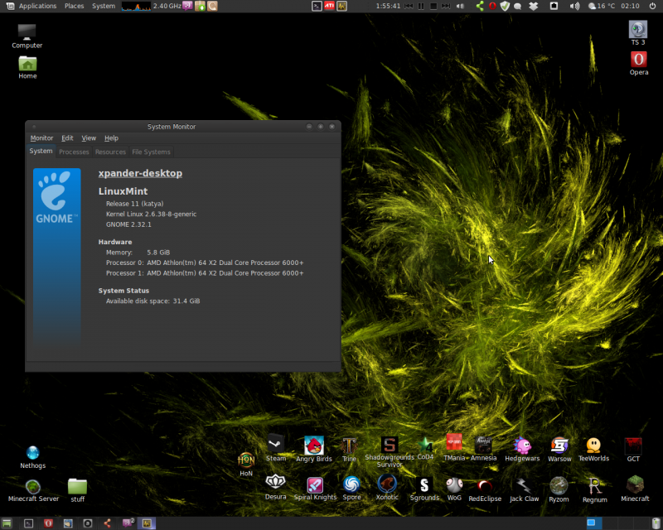Click the previous track button in panel

tap(409, 6)
